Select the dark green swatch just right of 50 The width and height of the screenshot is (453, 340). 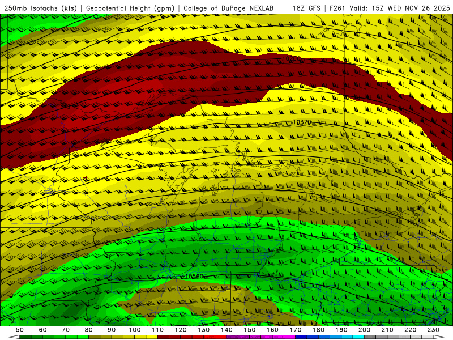click(x=25, y=337)
